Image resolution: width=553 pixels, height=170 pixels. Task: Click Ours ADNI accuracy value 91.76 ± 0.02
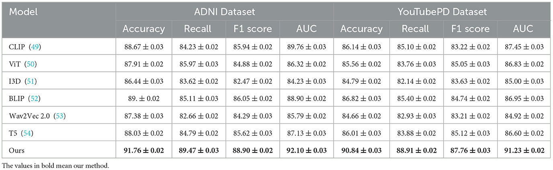[143, 150]
